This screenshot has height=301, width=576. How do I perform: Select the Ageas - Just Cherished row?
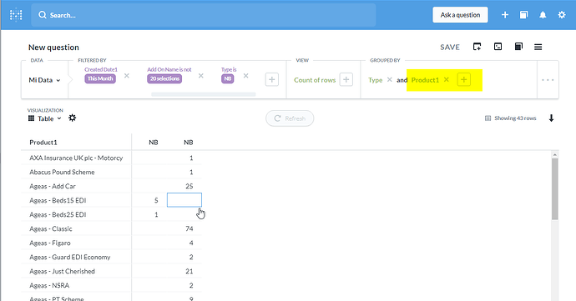pos(111,271)
